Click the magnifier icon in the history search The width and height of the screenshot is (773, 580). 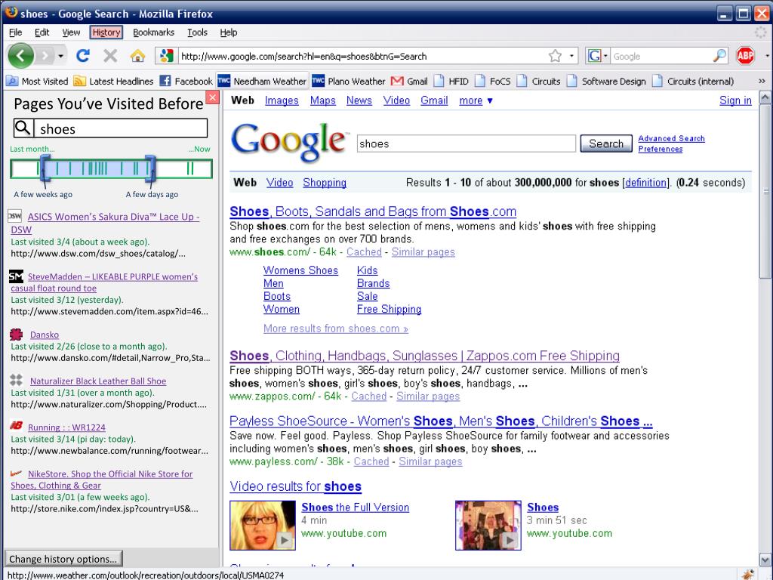(x=23, y=128)
